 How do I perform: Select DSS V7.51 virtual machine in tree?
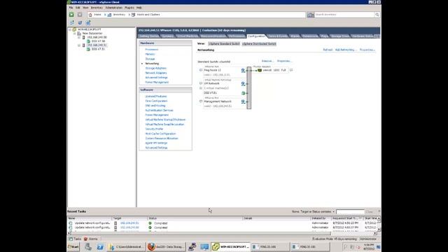[98, 49]
